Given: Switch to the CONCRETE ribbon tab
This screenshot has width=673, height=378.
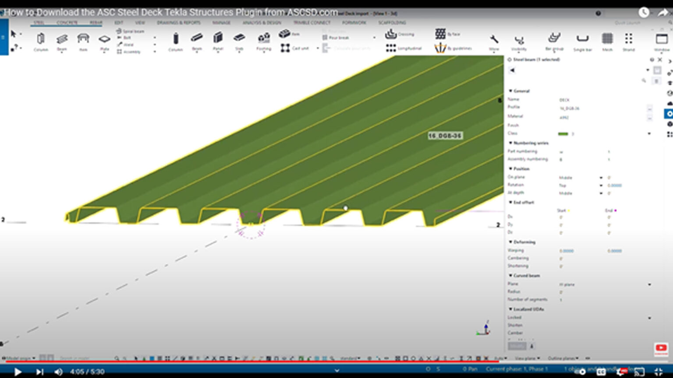Looking at the screenshot, I should click(67, 23).
